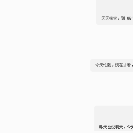
Task: Click the rounded left edge of middle bubble
Action: tap(91, 66)
